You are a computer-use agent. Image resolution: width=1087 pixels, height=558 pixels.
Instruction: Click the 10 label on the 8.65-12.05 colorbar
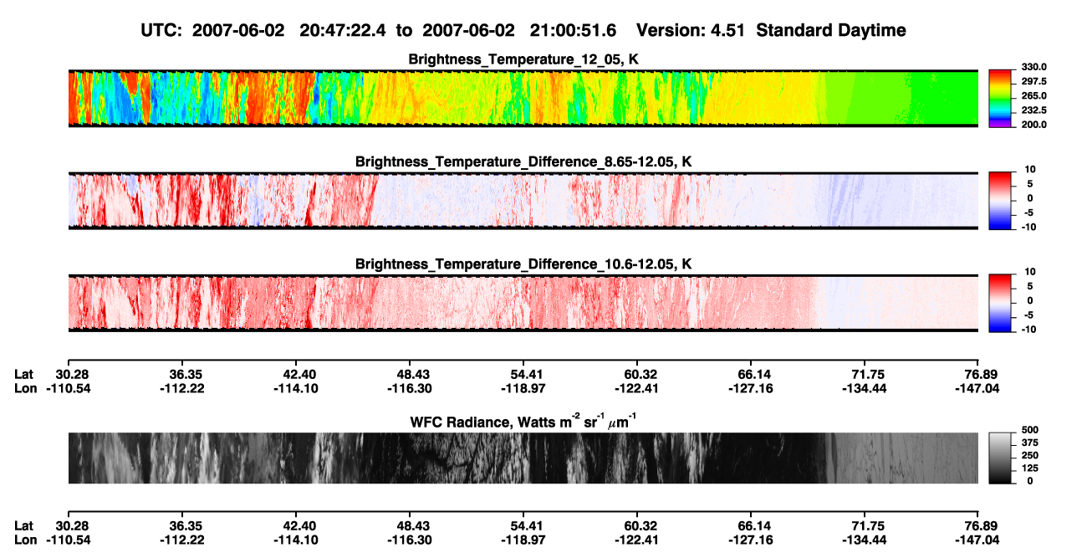click(x=1032, y=170)
